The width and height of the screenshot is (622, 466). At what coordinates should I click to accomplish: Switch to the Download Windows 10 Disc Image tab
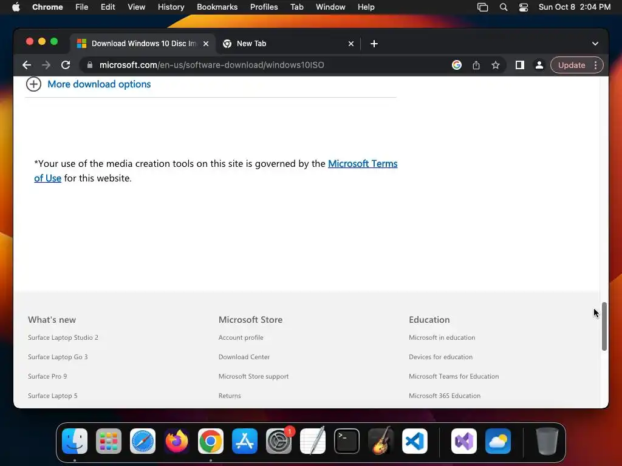coord(143,44)
